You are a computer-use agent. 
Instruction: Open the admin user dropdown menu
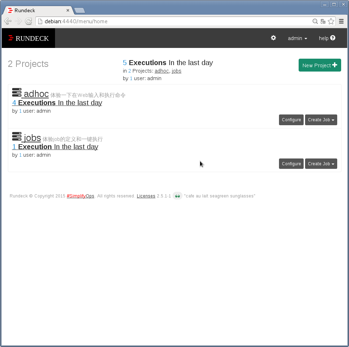pyautogui.click(x=297, y=38)
